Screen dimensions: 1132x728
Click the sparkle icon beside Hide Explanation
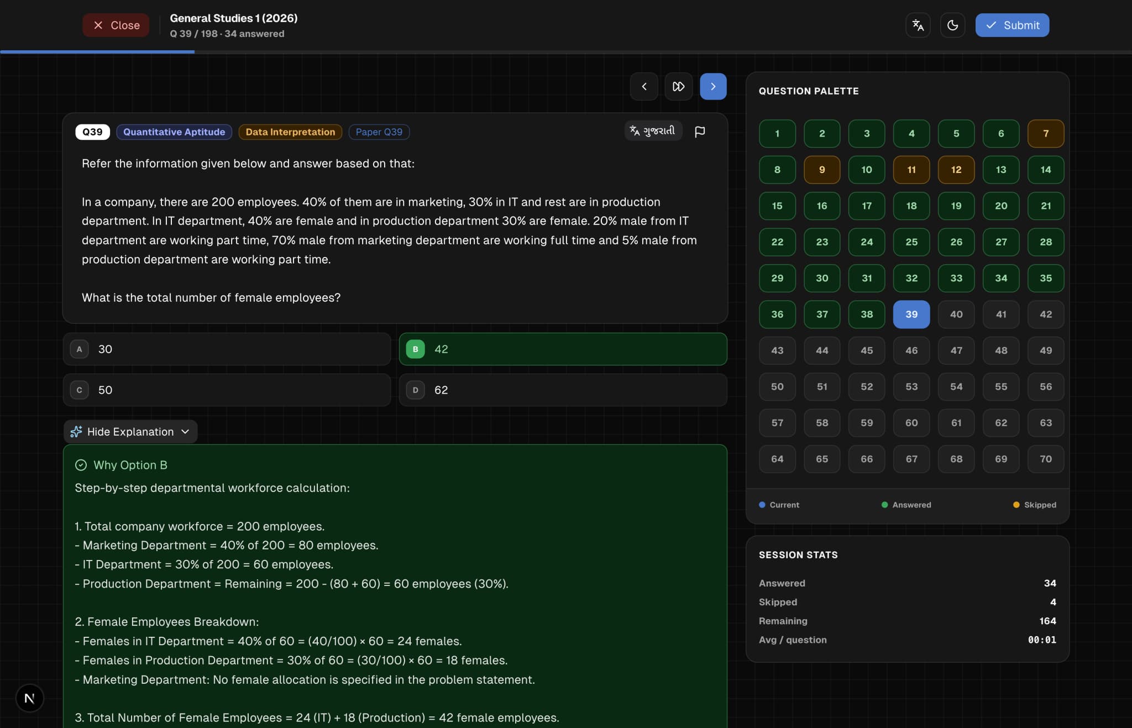pos(76,432)
